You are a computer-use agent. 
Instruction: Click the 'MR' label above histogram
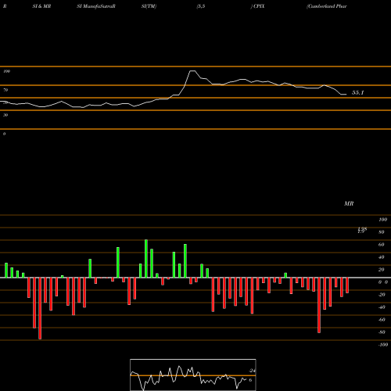pos(349,203)
